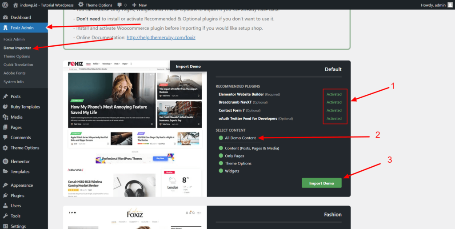Click Activated status for Contact Form 7
Image resolution: width=455 pixels, height=229 pixels.
click(x=334, y=110)
